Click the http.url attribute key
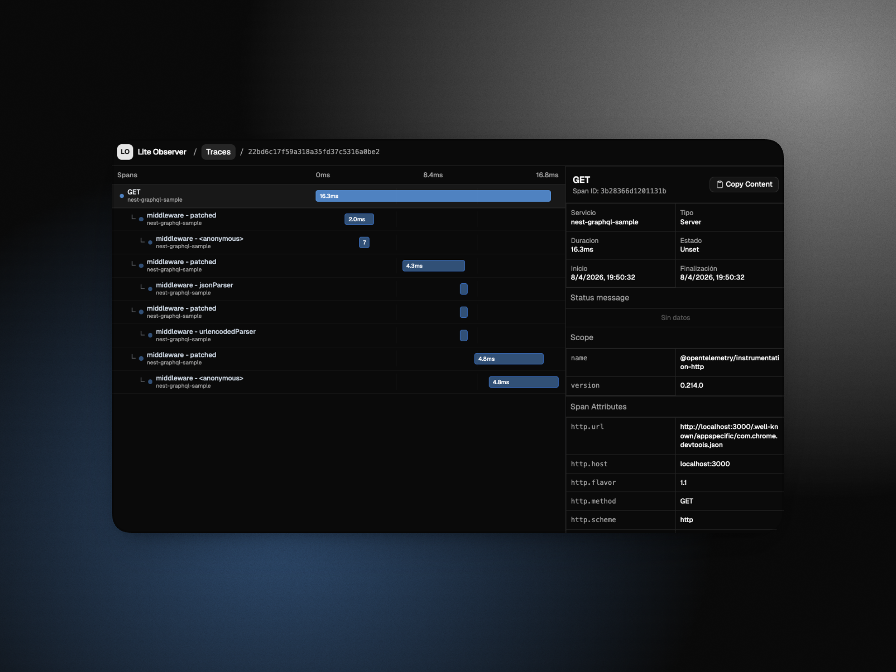 pyautogui.click(x=587, y=427)
